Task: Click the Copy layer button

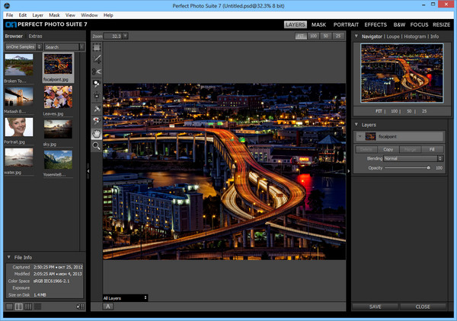Action: pyautogui.click(x=388, y=149)
